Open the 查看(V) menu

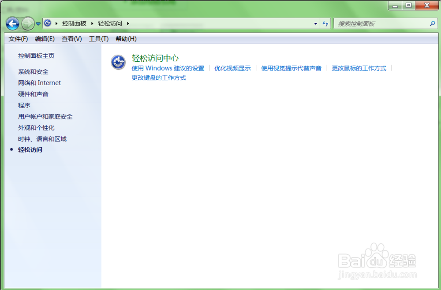coord(71,39)
